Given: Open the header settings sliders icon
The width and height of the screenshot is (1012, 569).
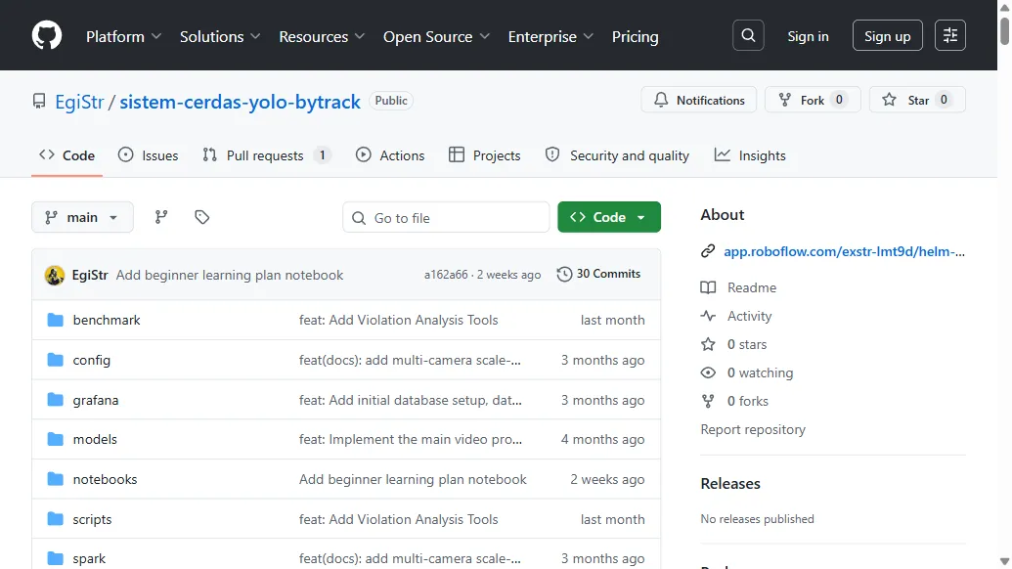Looking at the screenshot, I should point(950,35).
